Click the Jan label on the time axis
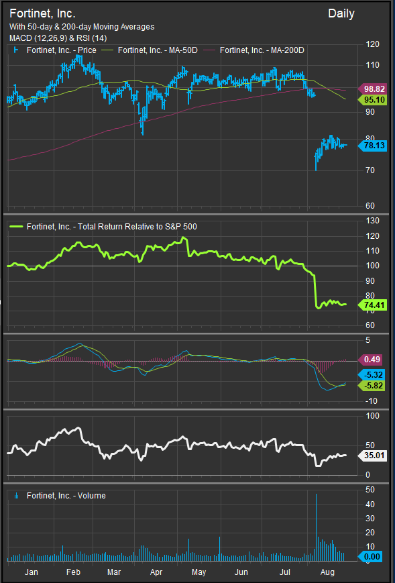This screenshot has width=395, height=583. [33, 571]
